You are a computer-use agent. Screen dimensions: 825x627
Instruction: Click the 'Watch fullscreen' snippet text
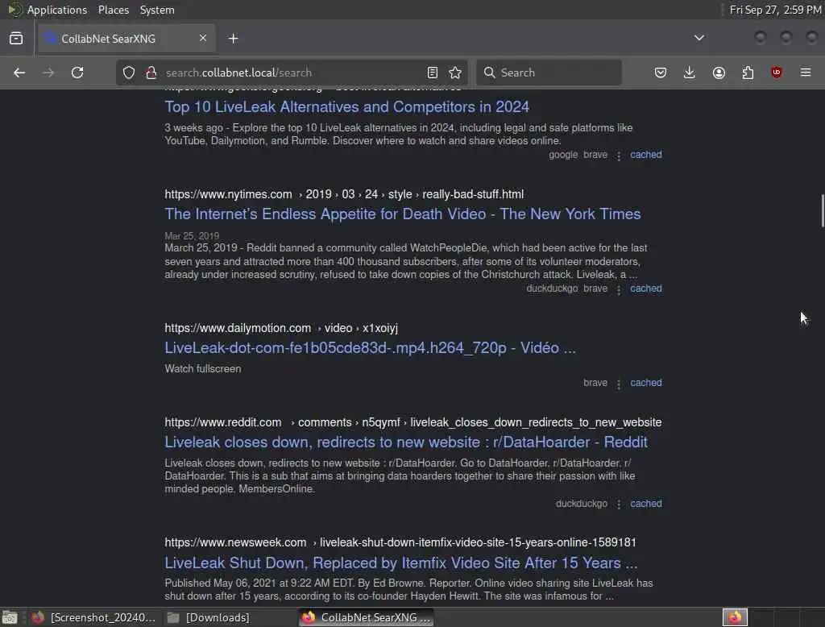[x=202, y=369]
